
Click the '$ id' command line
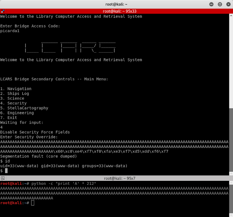[5, 161]
